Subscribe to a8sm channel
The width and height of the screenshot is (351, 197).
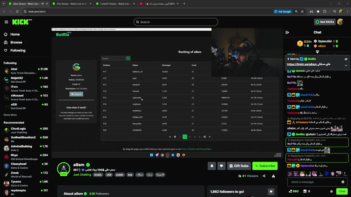tap(265, 166)
